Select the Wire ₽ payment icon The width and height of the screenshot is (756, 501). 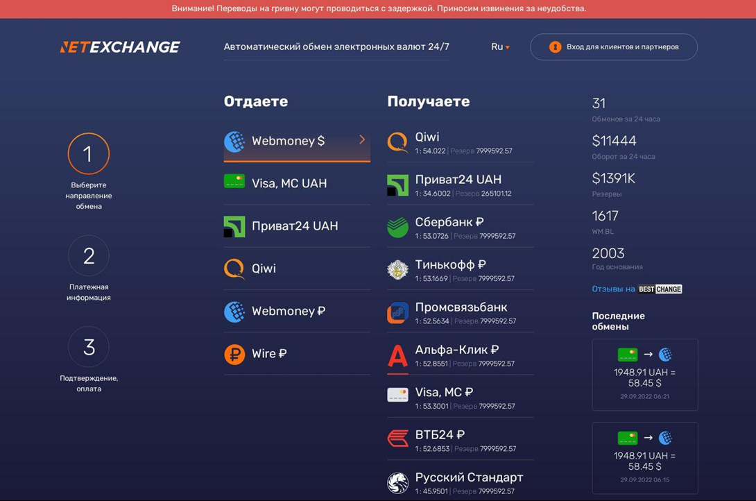(x=234, y=354)
